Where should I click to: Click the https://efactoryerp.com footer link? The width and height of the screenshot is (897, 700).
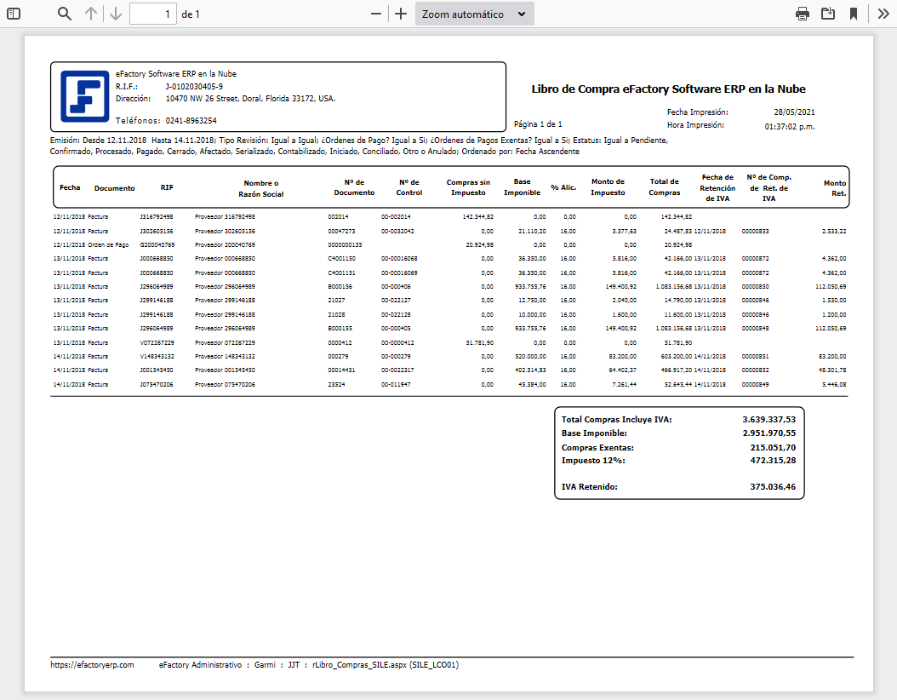coord(92,665)
